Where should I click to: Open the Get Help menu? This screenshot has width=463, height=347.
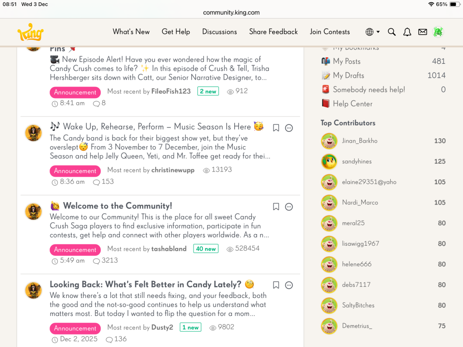click(x=175, y=31)
